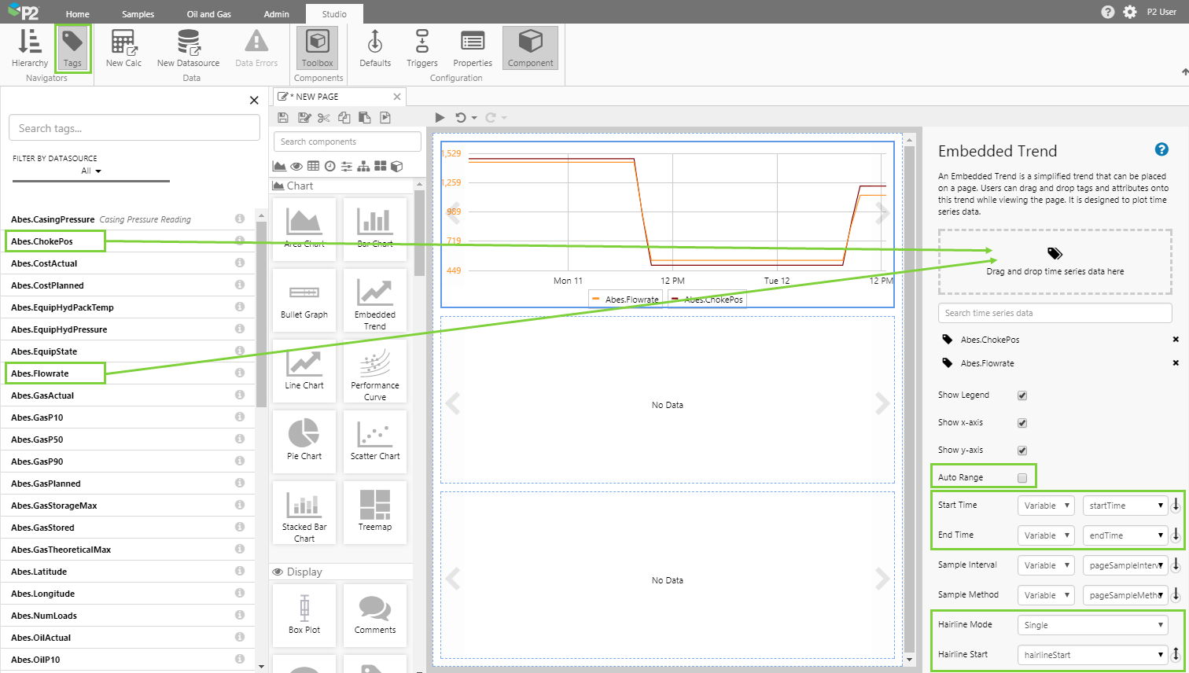Add a Pie Chart component
1189x673 pixels.
click(x=304, y=439)
